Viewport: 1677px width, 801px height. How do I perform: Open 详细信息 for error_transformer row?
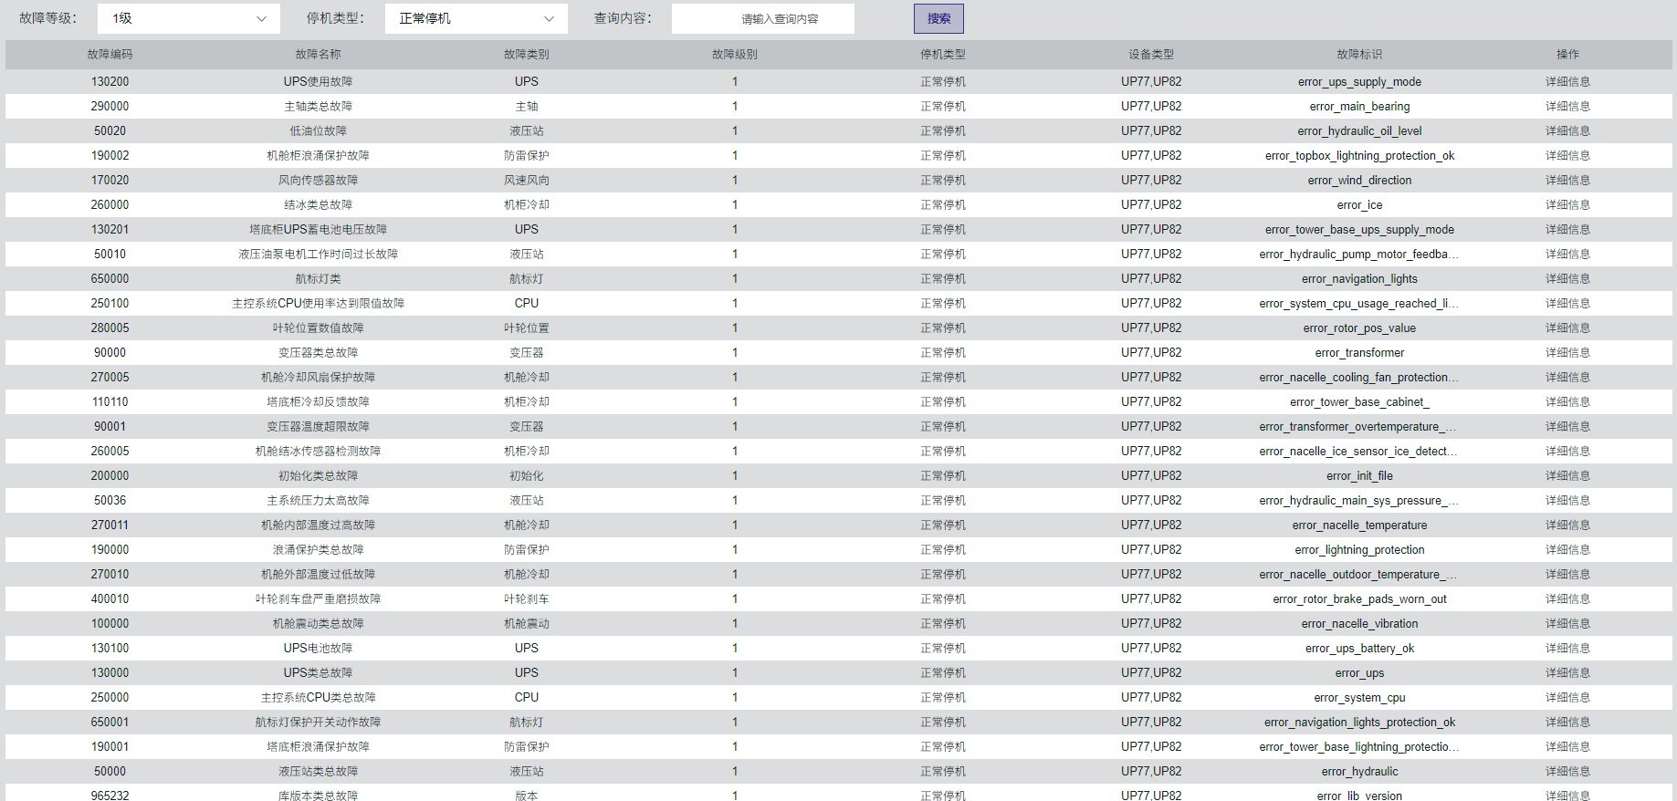point(1567,353)
